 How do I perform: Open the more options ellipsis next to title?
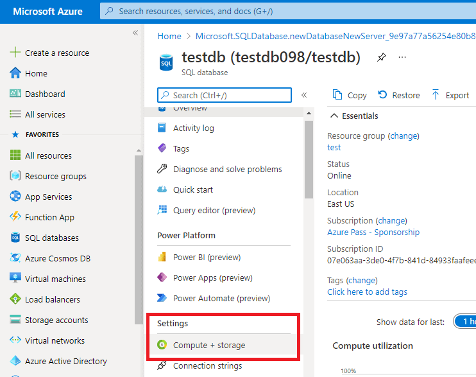tap(402, 57)
